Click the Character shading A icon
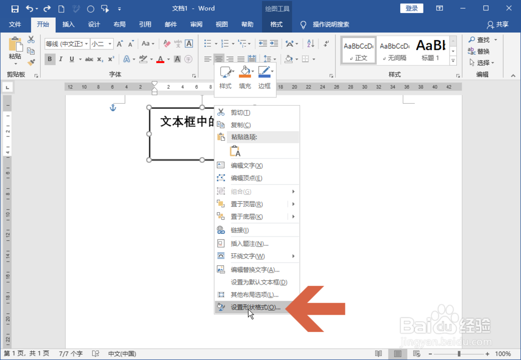This screenshot has height=360, width=521. [177, 59]
